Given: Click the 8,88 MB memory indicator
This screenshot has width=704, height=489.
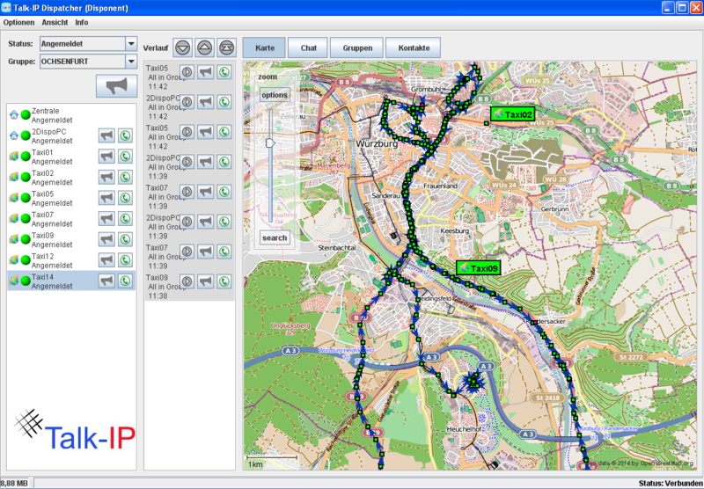Looking at the screenshot, I should point(14,483).
